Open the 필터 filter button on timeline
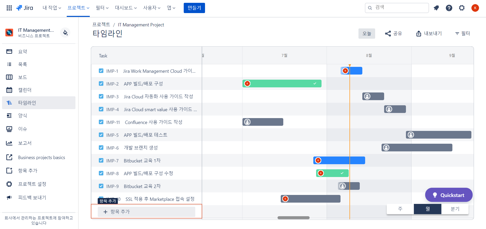The image size is (486, 229). click(x=462, y=34)
